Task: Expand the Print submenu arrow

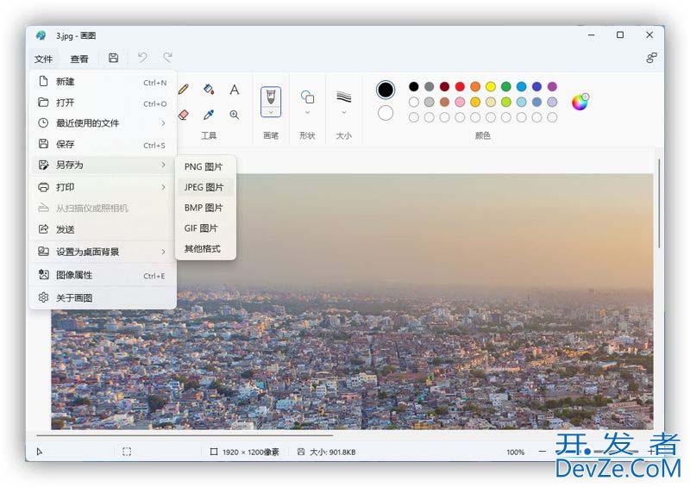Action: pos(163,187)
